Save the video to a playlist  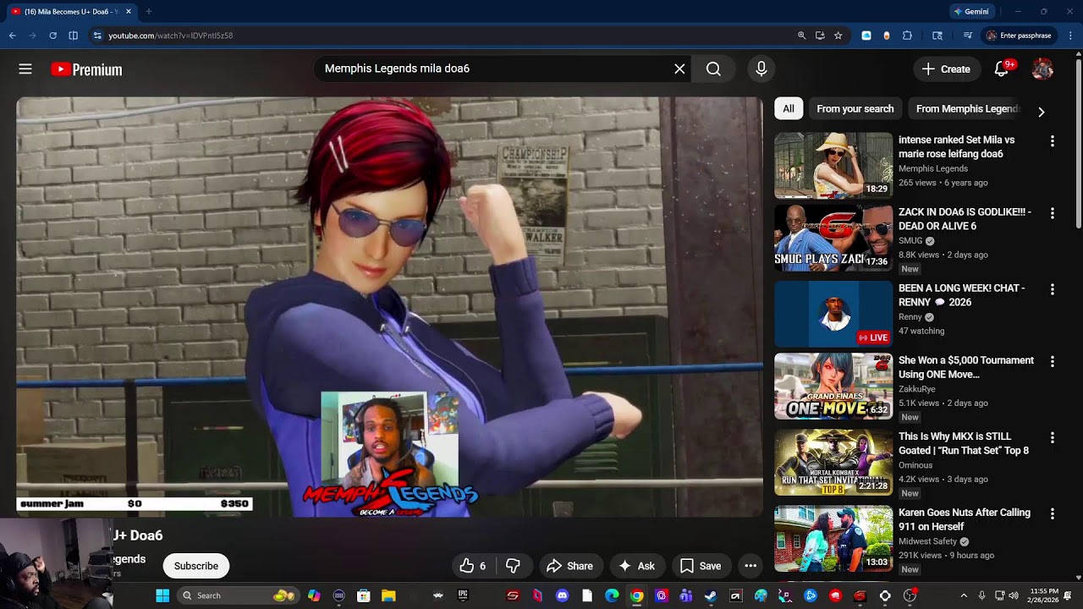coord(701,566)
